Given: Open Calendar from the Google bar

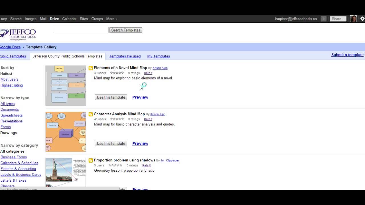Looking at the screenshot, I should (x=69, y=19).
